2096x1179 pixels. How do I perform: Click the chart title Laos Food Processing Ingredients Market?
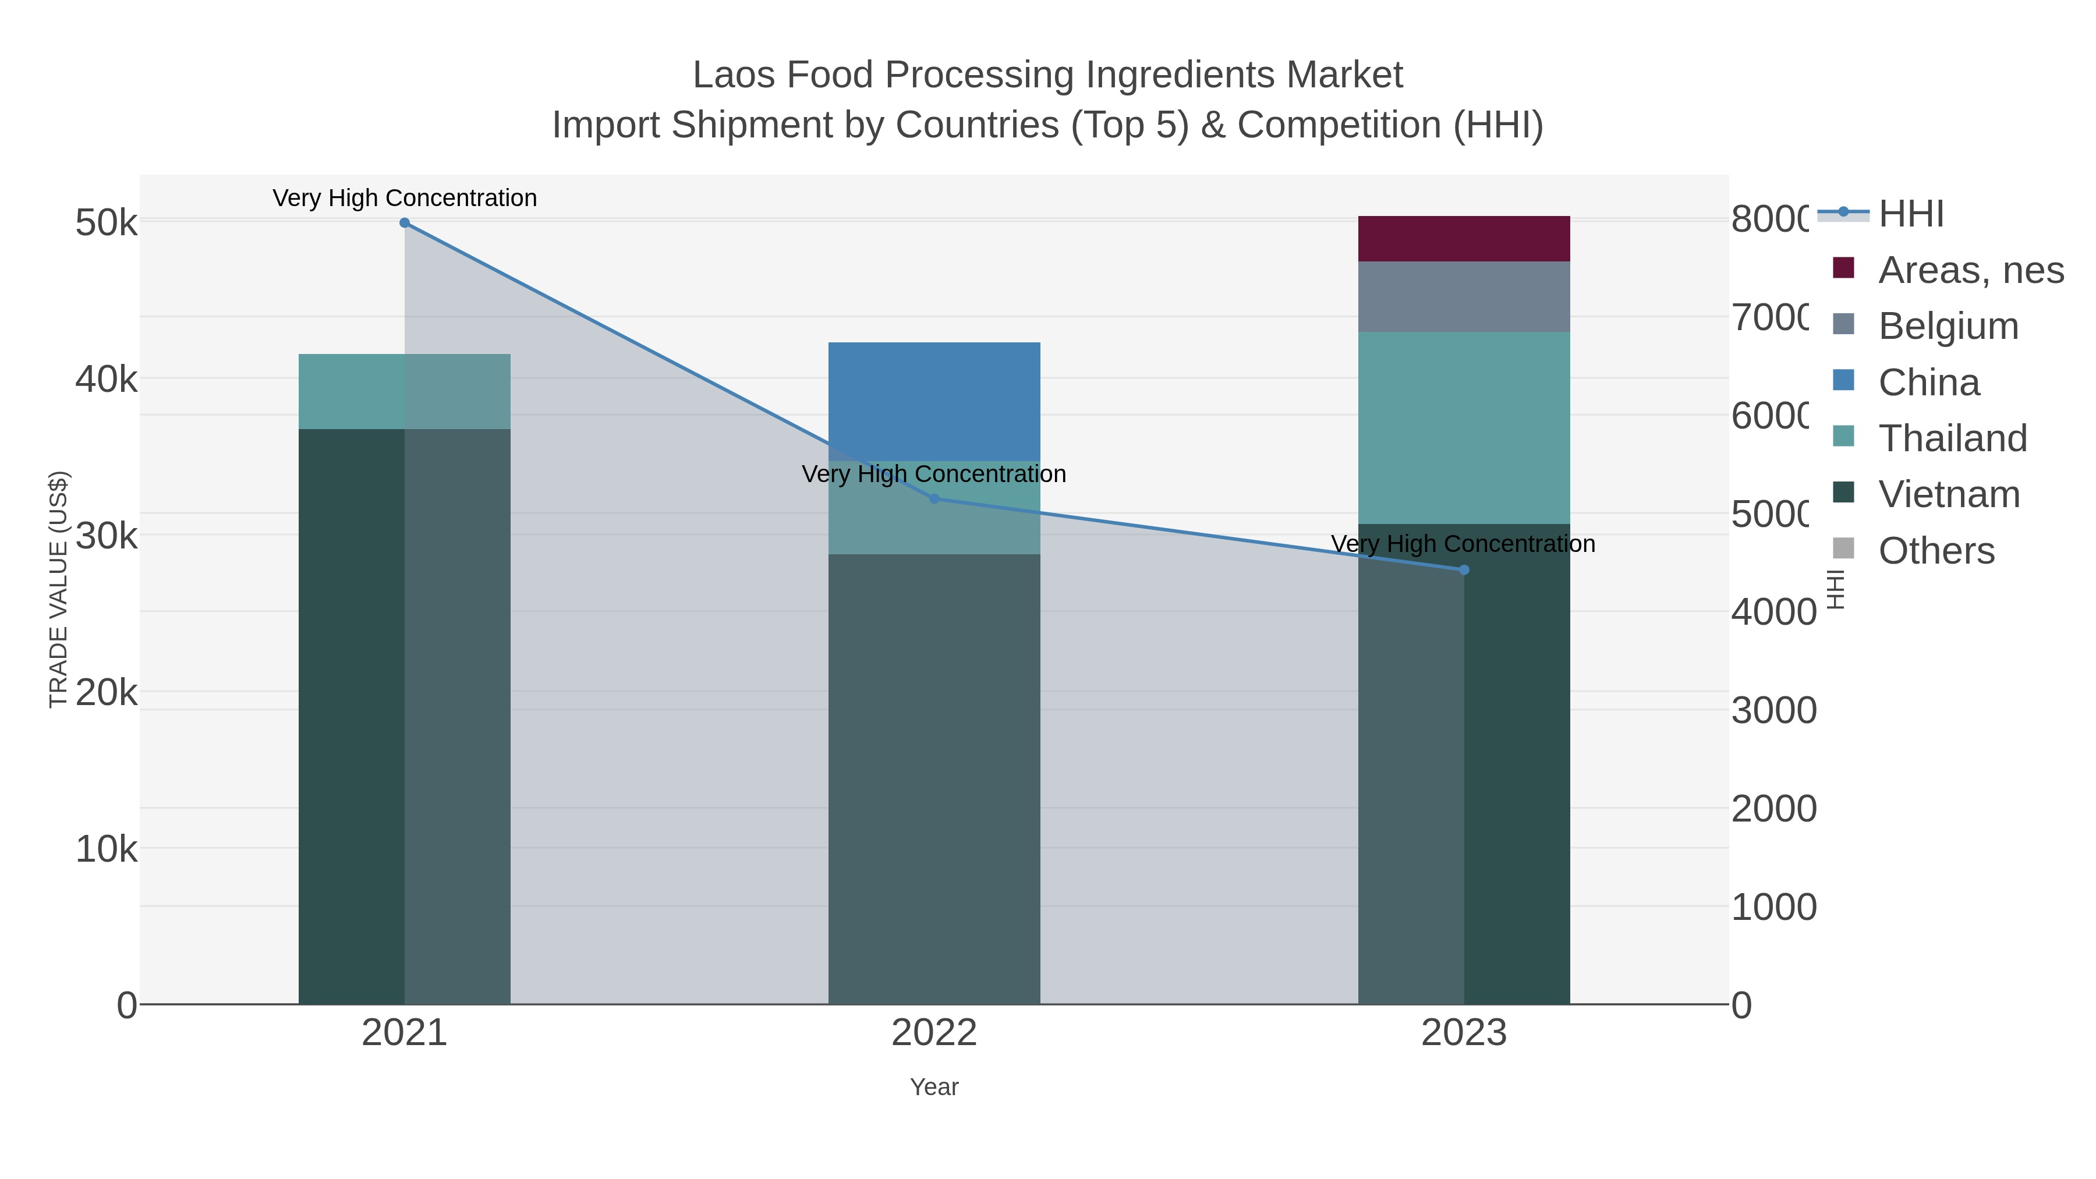click(1048, 75)
